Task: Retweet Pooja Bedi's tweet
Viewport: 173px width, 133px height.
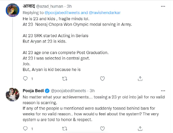Action: point(65,129)
